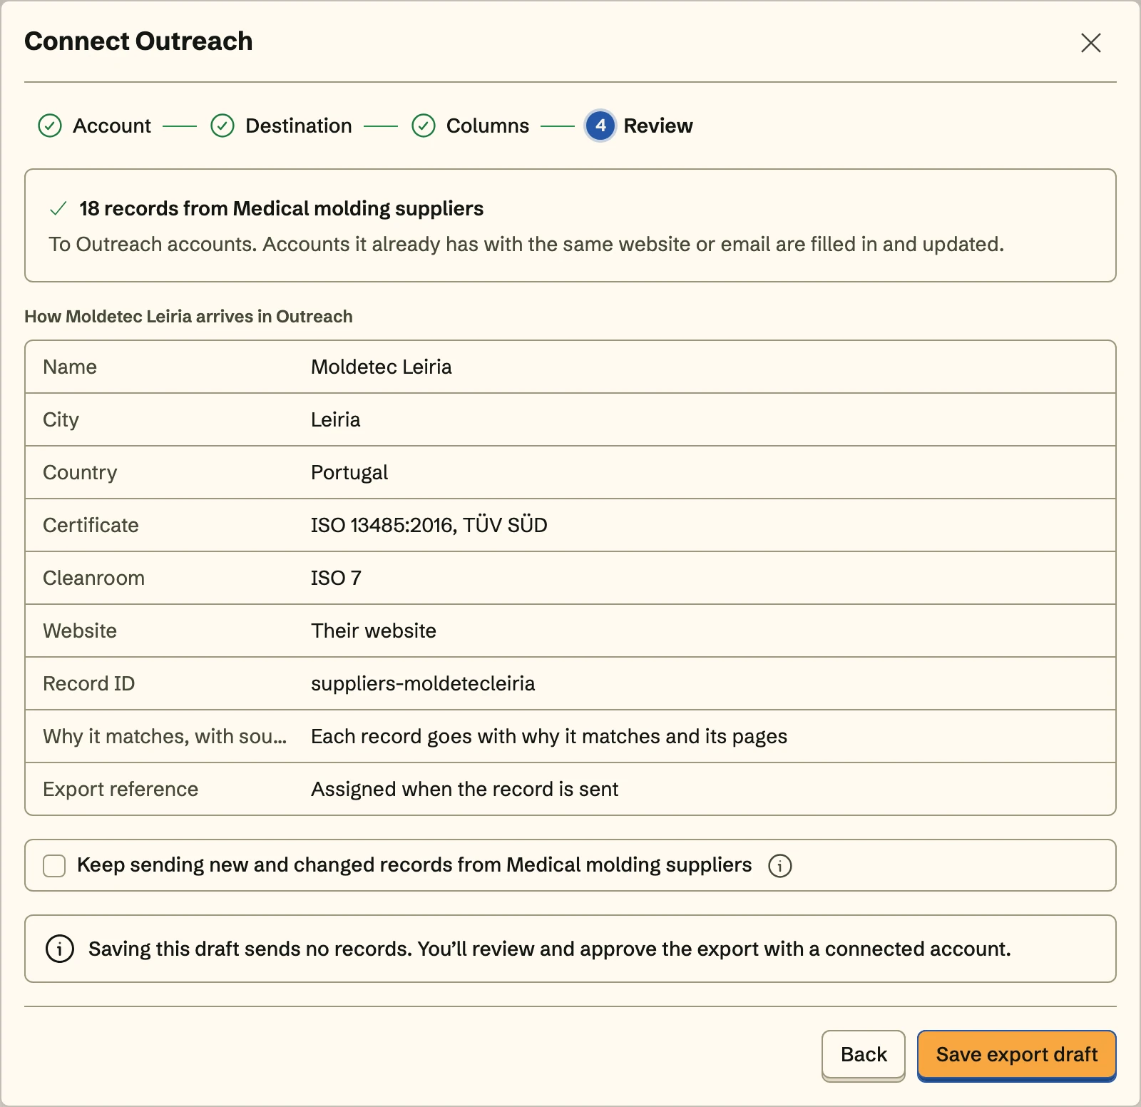
Task: Open info icon beside Keep sending option
Action: (779, 866)
